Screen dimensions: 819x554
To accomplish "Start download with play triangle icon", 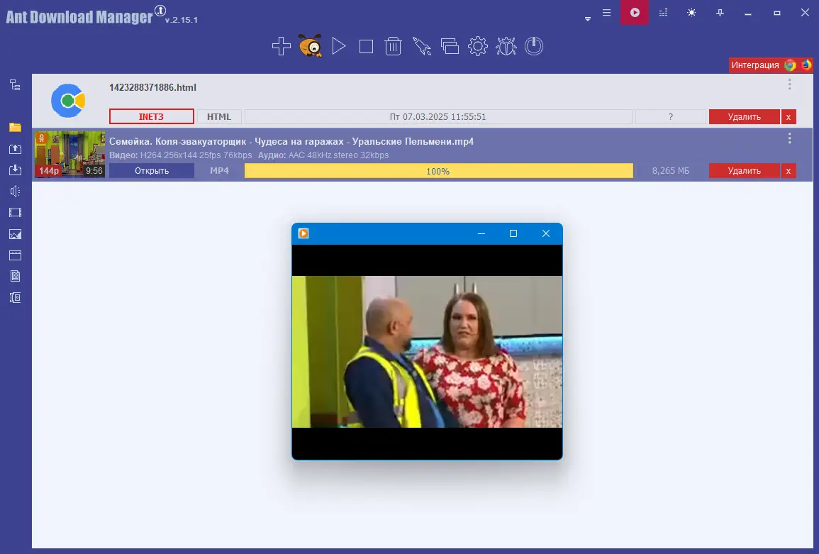I will [338, 46].
